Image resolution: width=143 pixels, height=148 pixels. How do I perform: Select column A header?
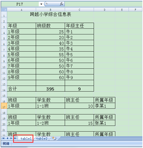tap(21, 10)
